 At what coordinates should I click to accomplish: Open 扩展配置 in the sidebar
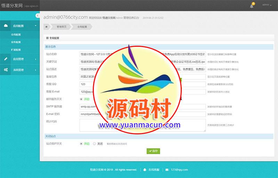(x=16, y=50)
